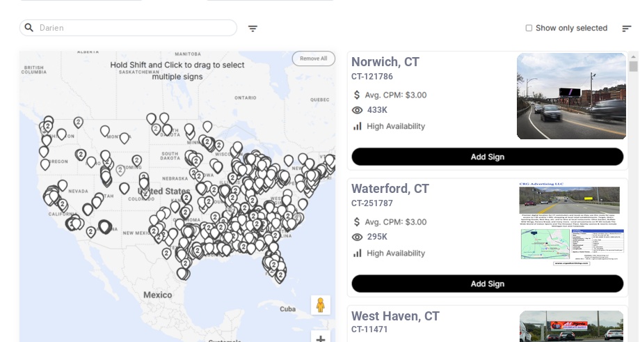Add the Norwich, CT sign
640x342 pixels.
pyautogui.click(x=487, y=157)
